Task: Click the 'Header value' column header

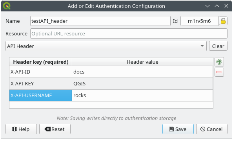Action: tap(142, 62)
